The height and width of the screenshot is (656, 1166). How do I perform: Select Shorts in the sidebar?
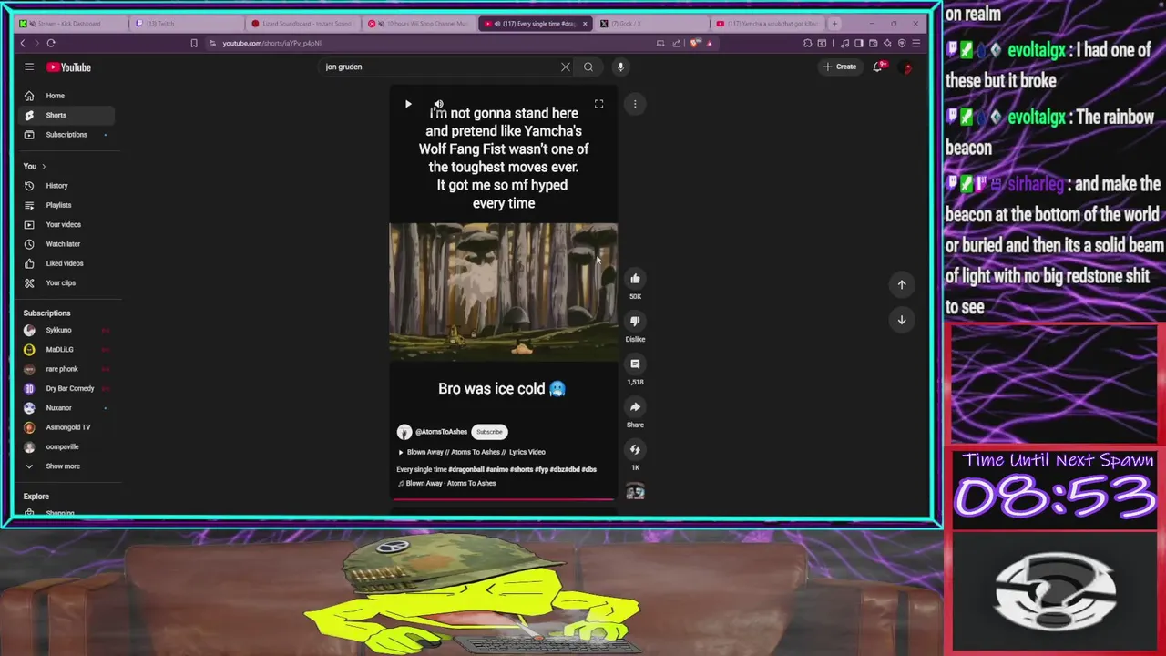(66, 115)
